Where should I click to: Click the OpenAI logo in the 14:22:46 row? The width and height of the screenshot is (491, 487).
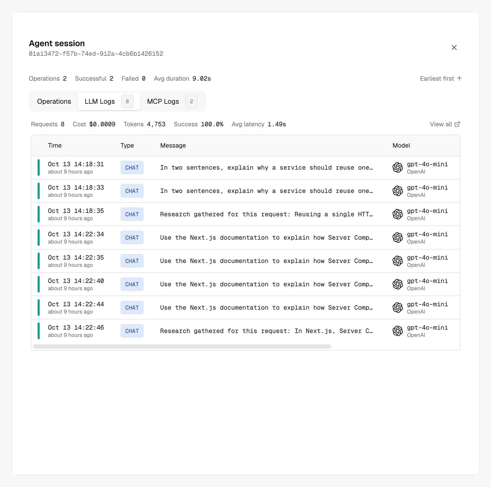coord(397,331)
